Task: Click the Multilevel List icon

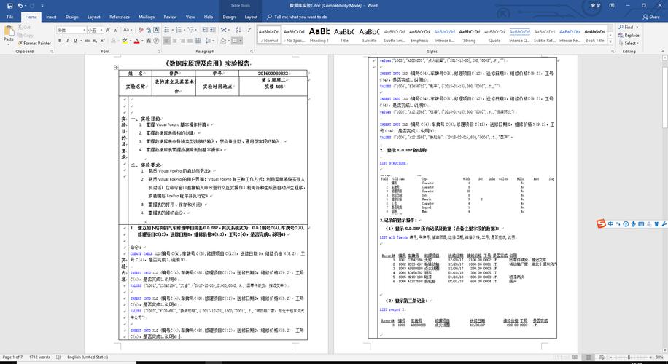Action: [x=191, y=30]
